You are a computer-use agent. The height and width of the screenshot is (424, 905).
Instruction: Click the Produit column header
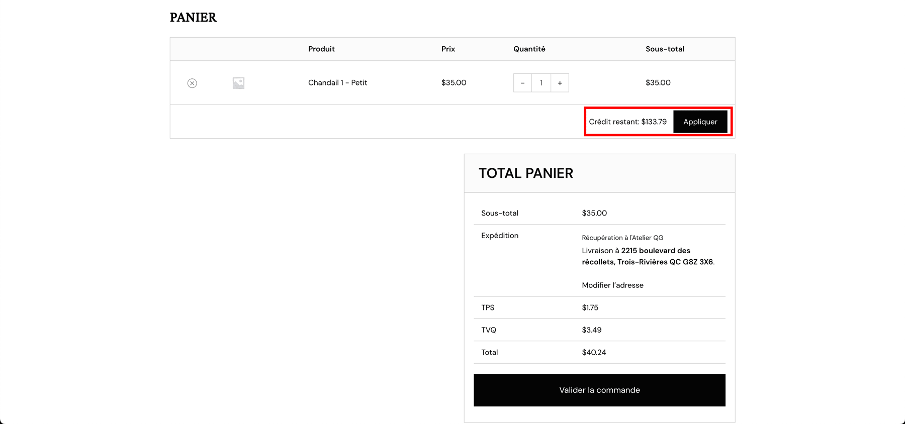tap(321, 49)
